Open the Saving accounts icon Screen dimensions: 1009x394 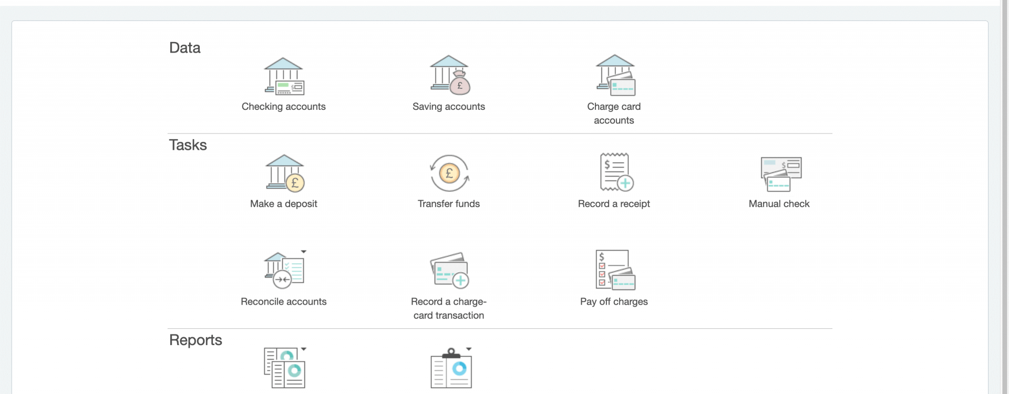450,75
